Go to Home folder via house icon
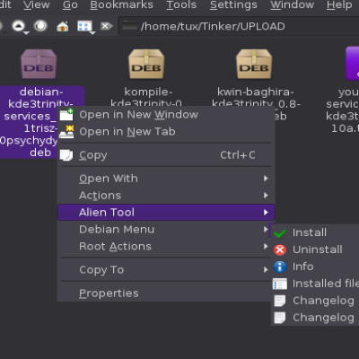Screen dimensions: 359x359 pyautogui.click(x=63, y=27)
